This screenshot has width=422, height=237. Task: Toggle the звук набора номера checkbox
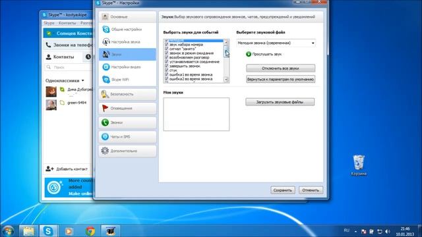tap(166, 44)
